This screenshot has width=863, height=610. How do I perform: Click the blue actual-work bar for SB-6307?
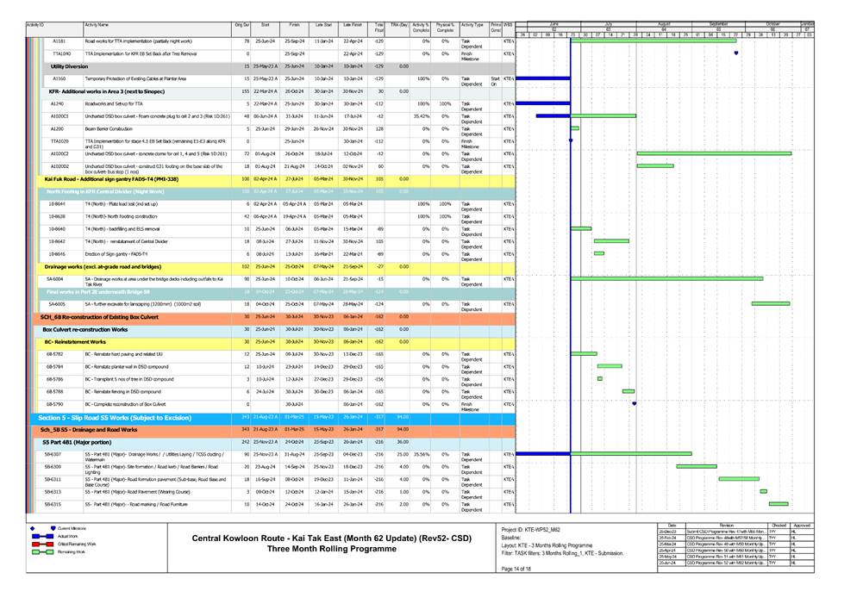pos(541,452)
